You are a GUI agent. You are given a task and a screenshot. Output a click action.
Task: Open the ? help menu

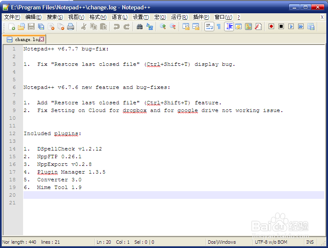click(239, 17)
